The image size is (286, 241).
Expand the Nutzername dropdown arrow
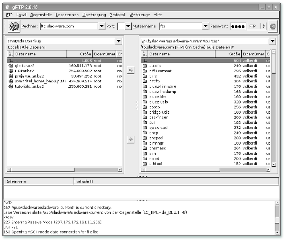pyautogui.click(x=206, y=27)
